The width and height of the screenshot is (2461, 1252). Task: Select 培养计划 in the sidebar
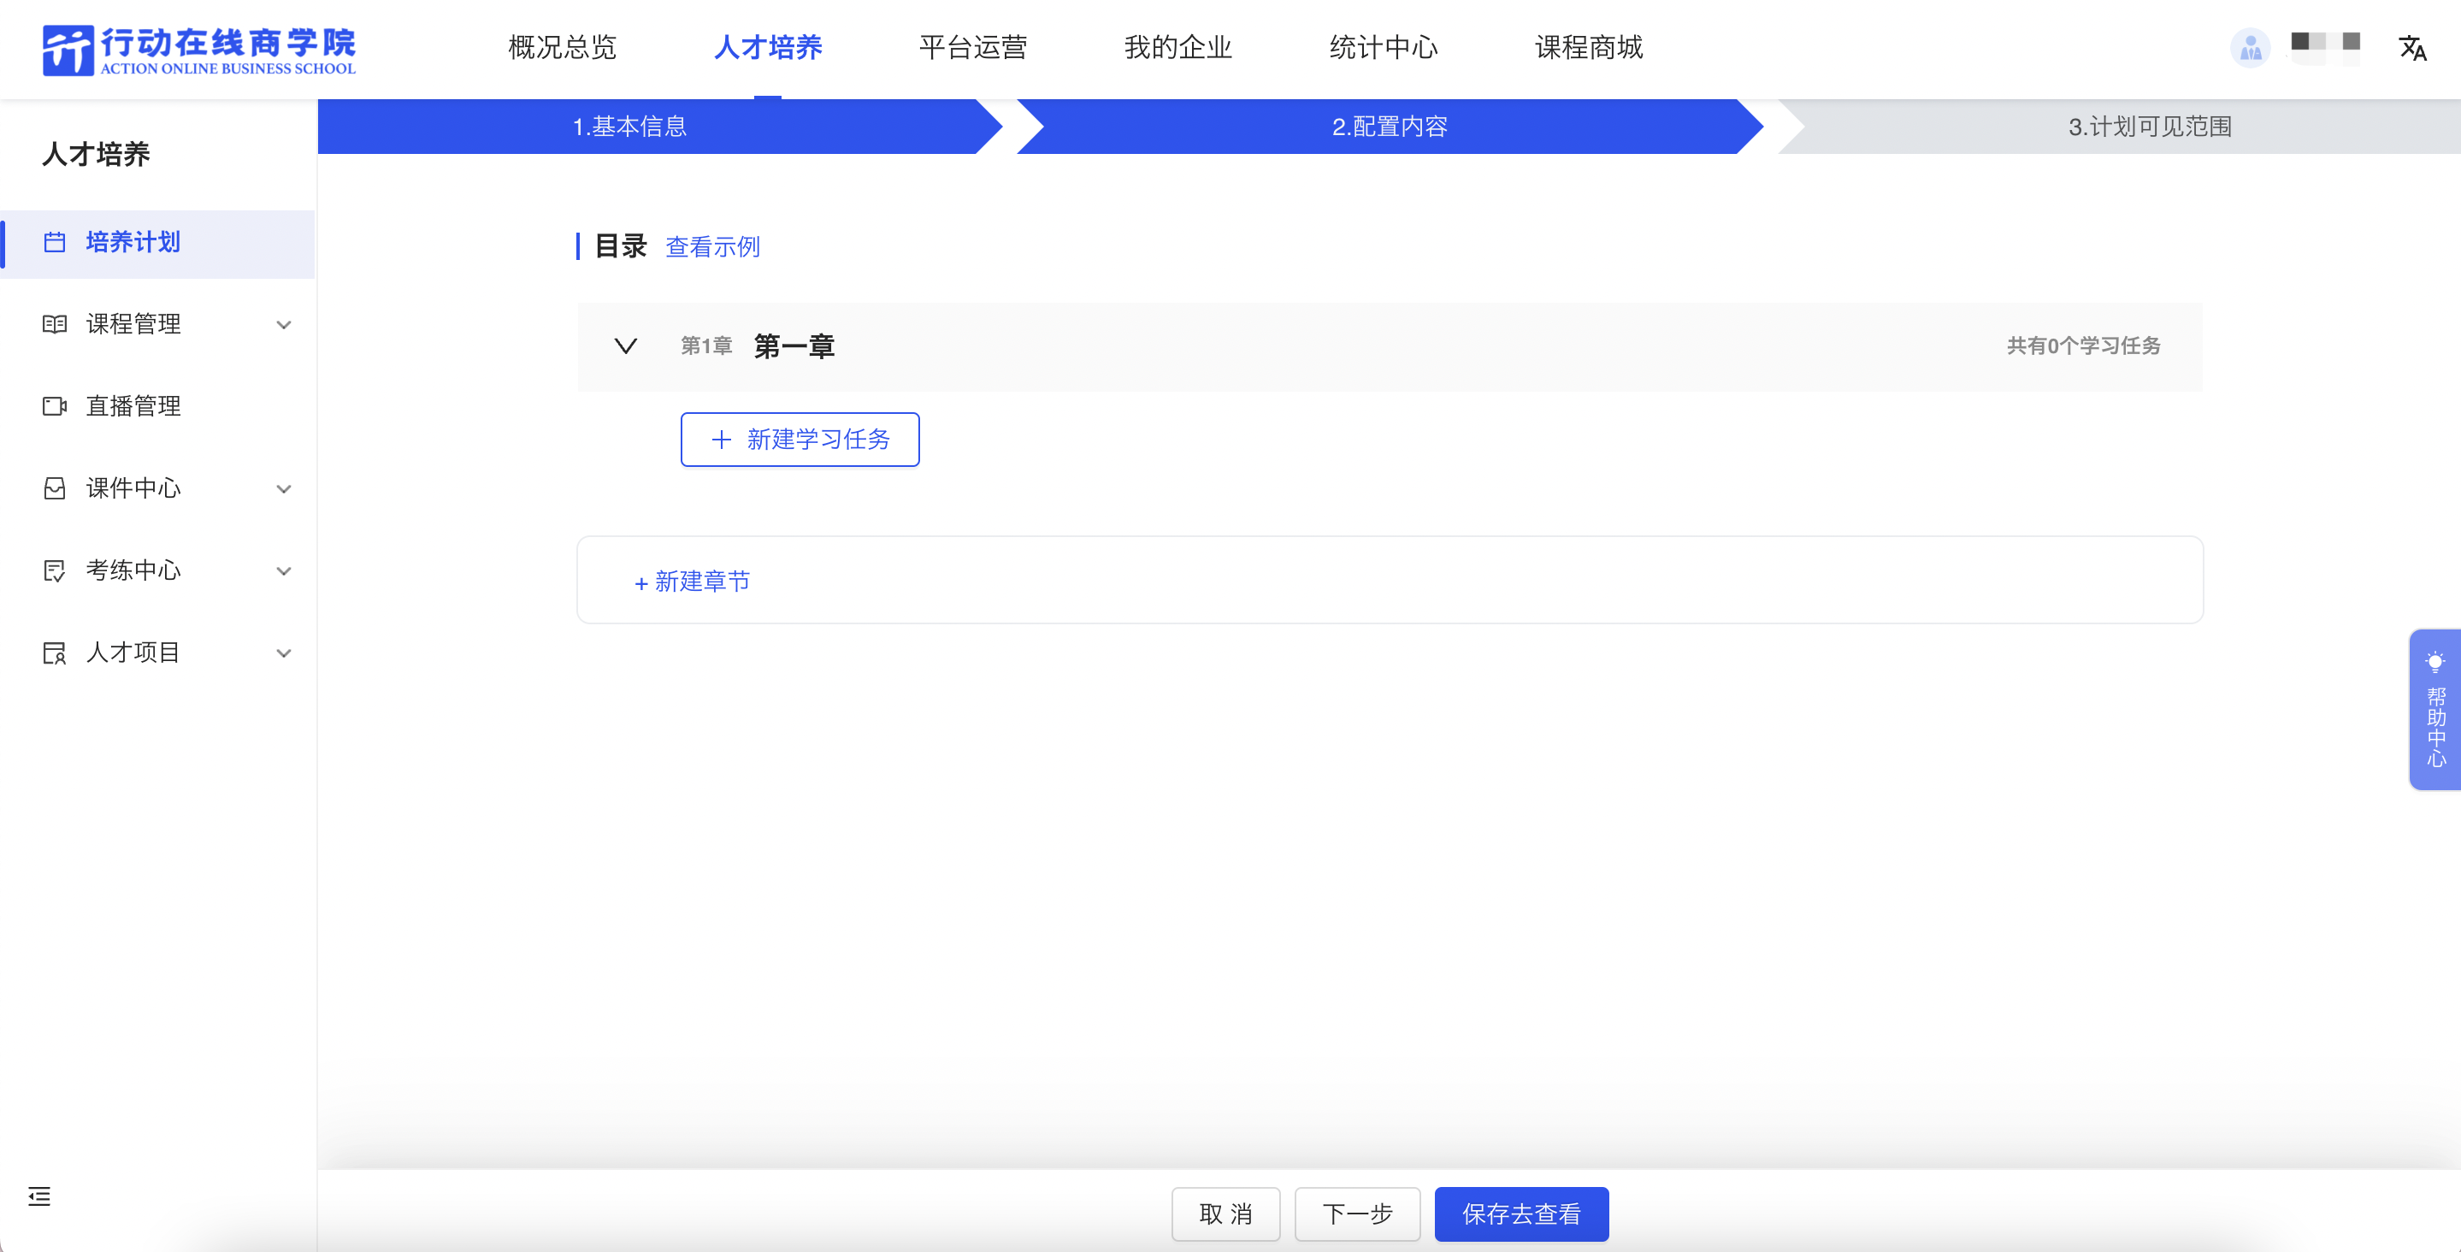[158, 244]
